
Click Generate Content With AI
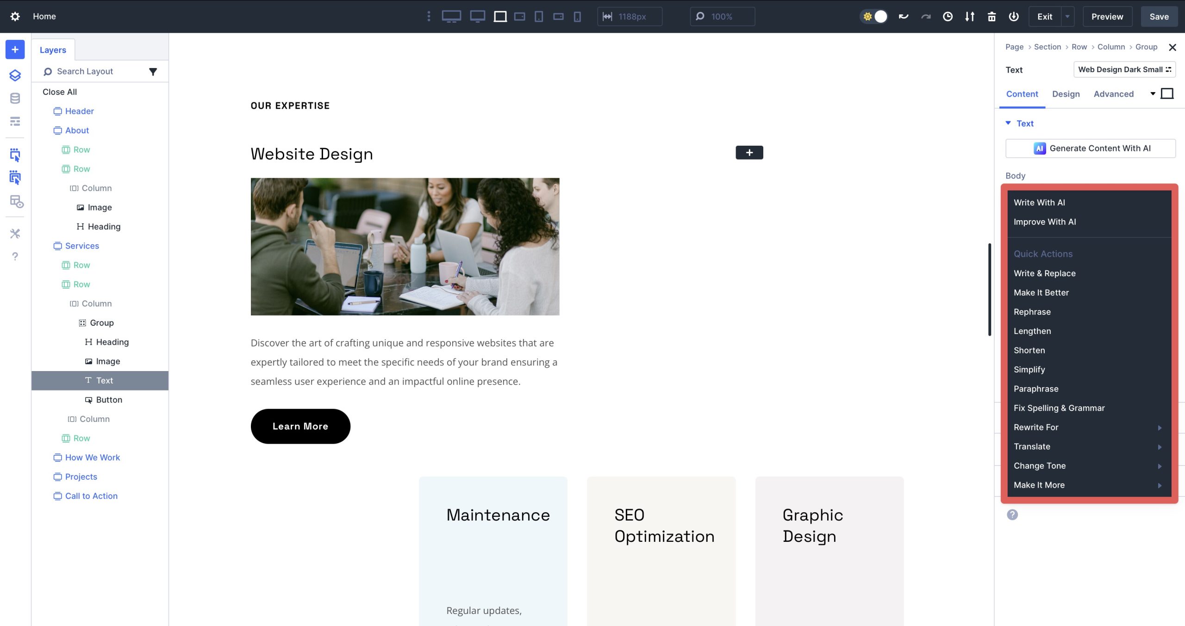[1091, 148]
